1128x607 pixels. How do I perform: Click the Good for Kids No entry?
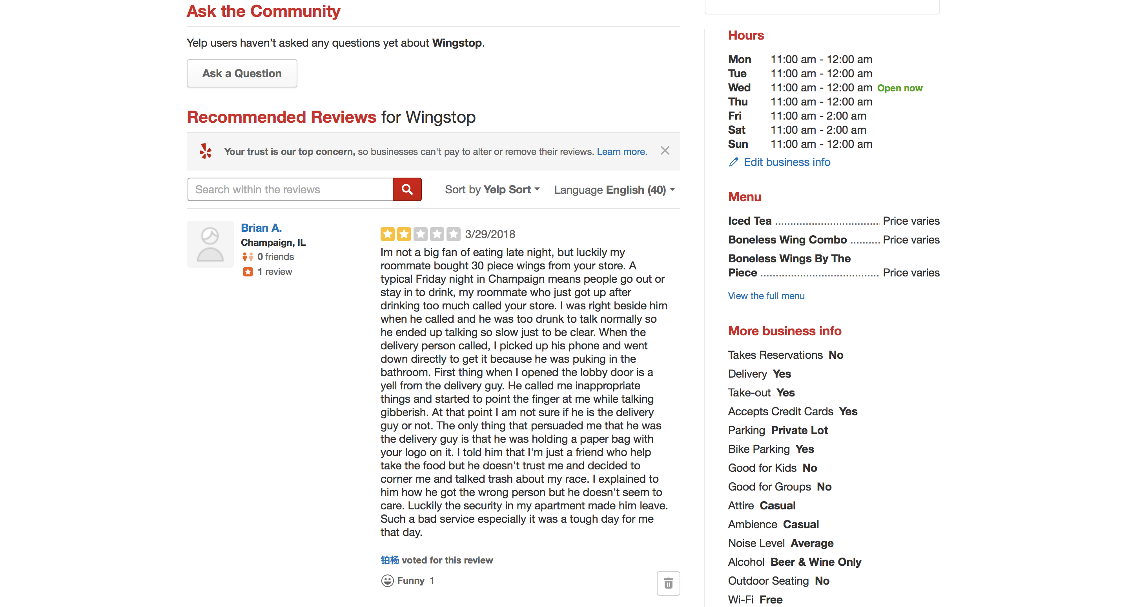pos(773,468)
